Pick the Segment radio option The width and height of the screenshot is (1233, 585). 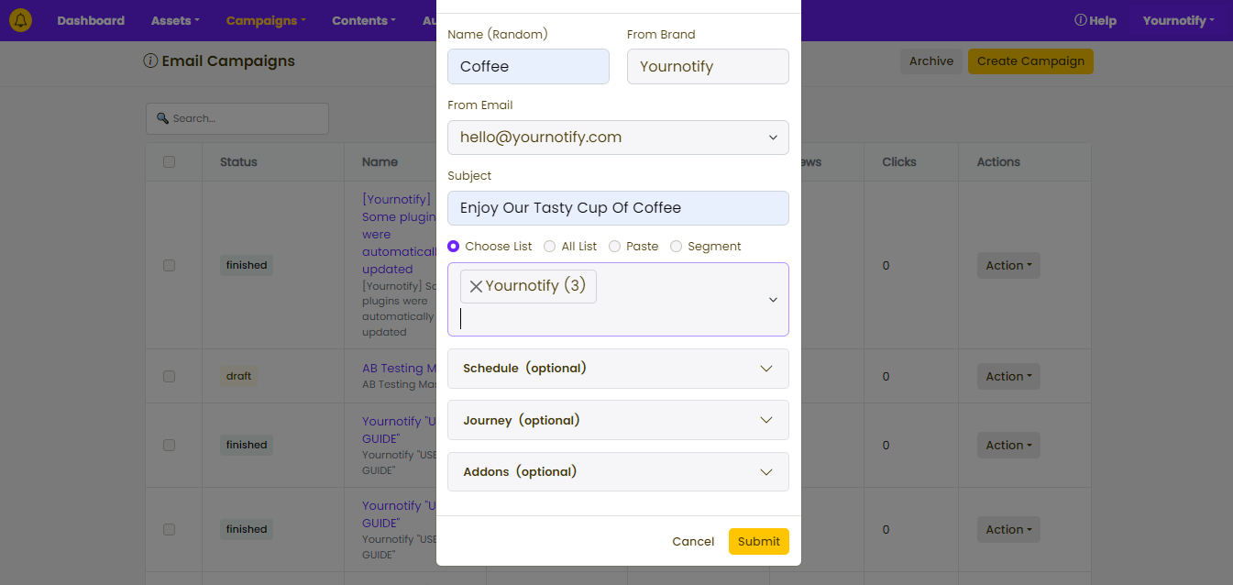point(677,247)
